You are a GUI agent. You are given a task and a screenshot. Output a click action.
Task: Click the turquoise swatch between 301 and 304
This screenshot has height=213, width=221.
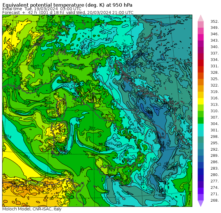(x=201, y=127)
